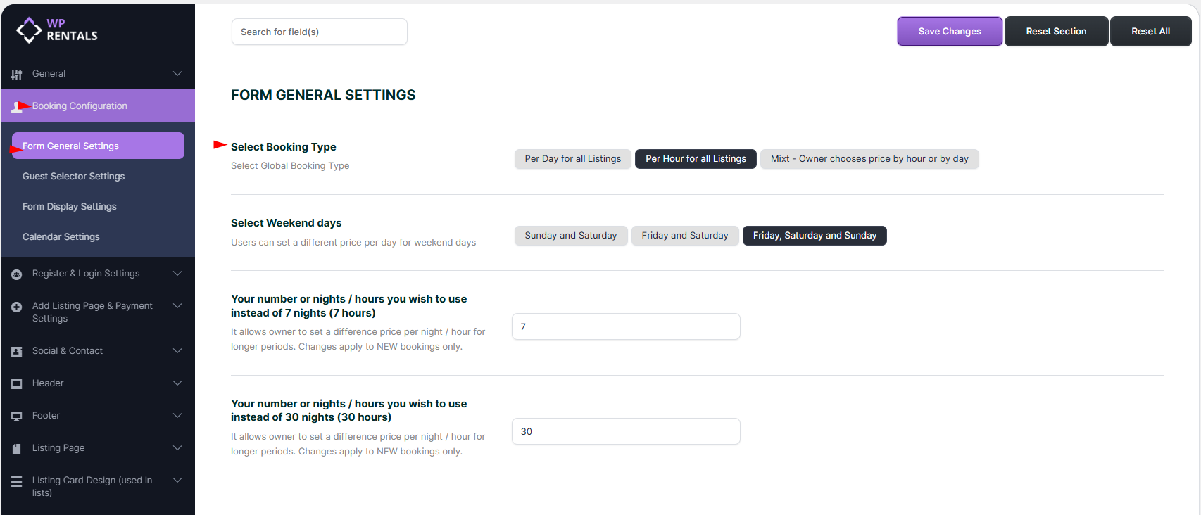Click the Footer sidebar icon
This screenshot has height=515, width=1201.
click(x=17, y=417)
